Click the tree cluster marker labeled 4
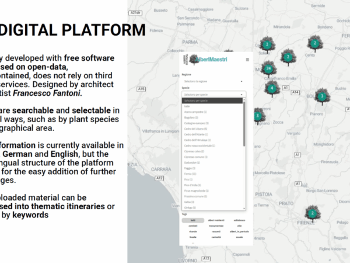 pos(271,88)
